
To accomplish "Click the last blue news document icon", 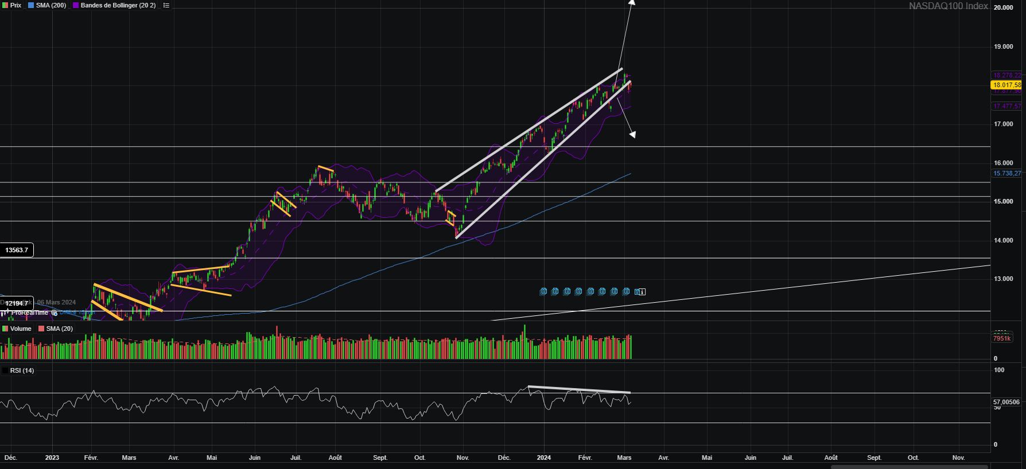I will [637, 292].
